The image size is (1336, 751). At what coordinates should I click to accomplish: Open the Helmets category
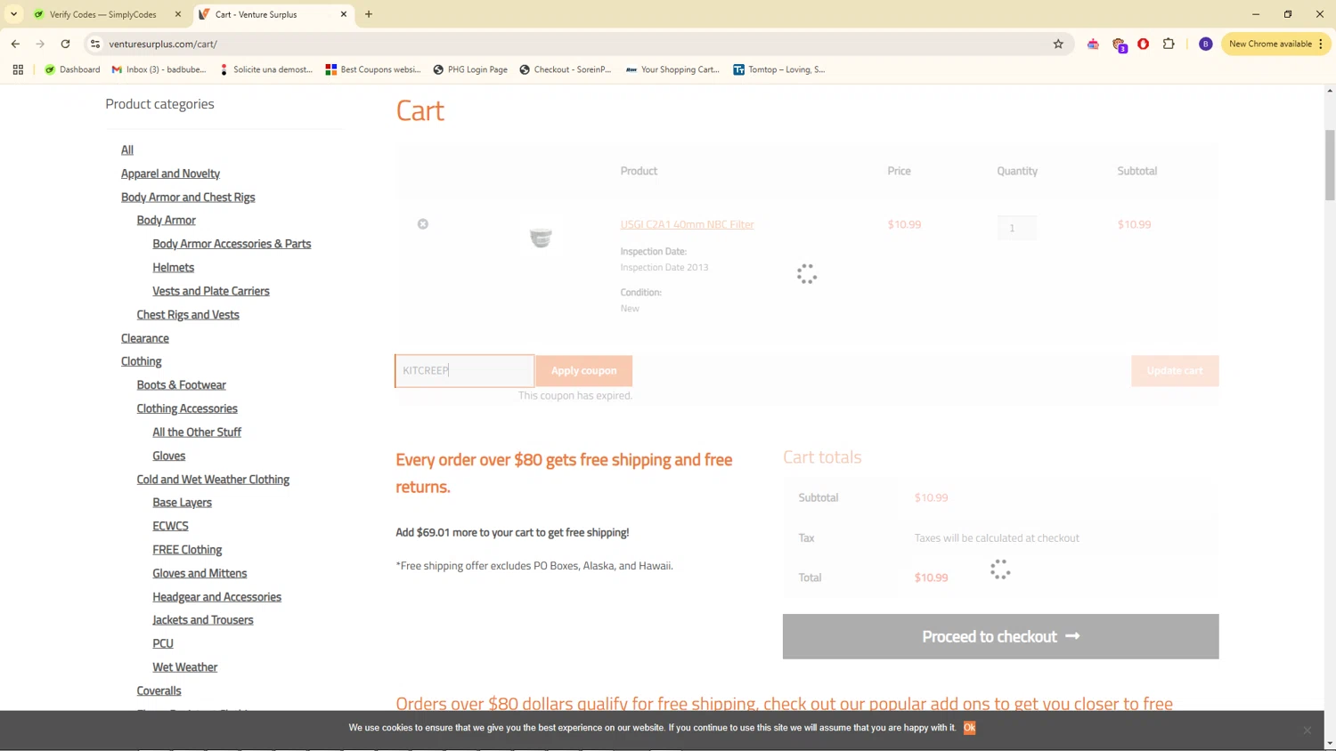[x=173, y=267]
